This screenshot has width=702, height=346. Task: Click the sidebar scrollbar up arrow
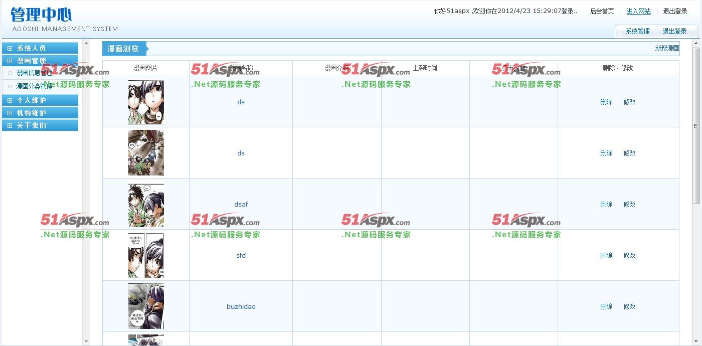(x=86, y=44)
